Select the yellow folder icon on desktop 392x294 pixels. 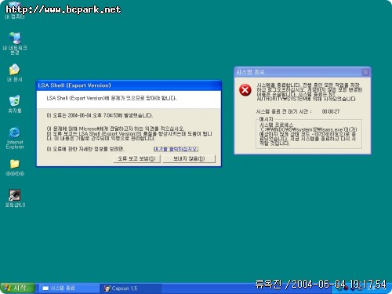pos(15,164)
